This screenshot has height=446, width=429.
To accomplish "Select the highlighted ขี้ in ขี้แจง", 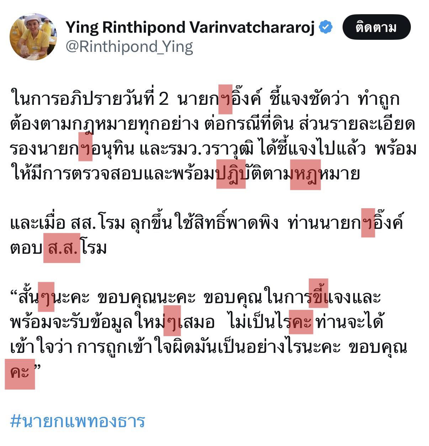I will [318, 294].
